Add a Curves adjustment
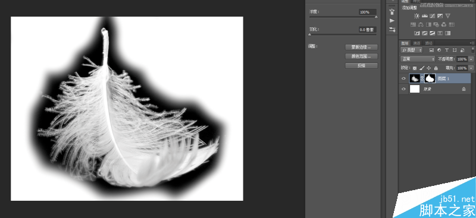This screenshot has width=476, height=218. tap(433, 16)
